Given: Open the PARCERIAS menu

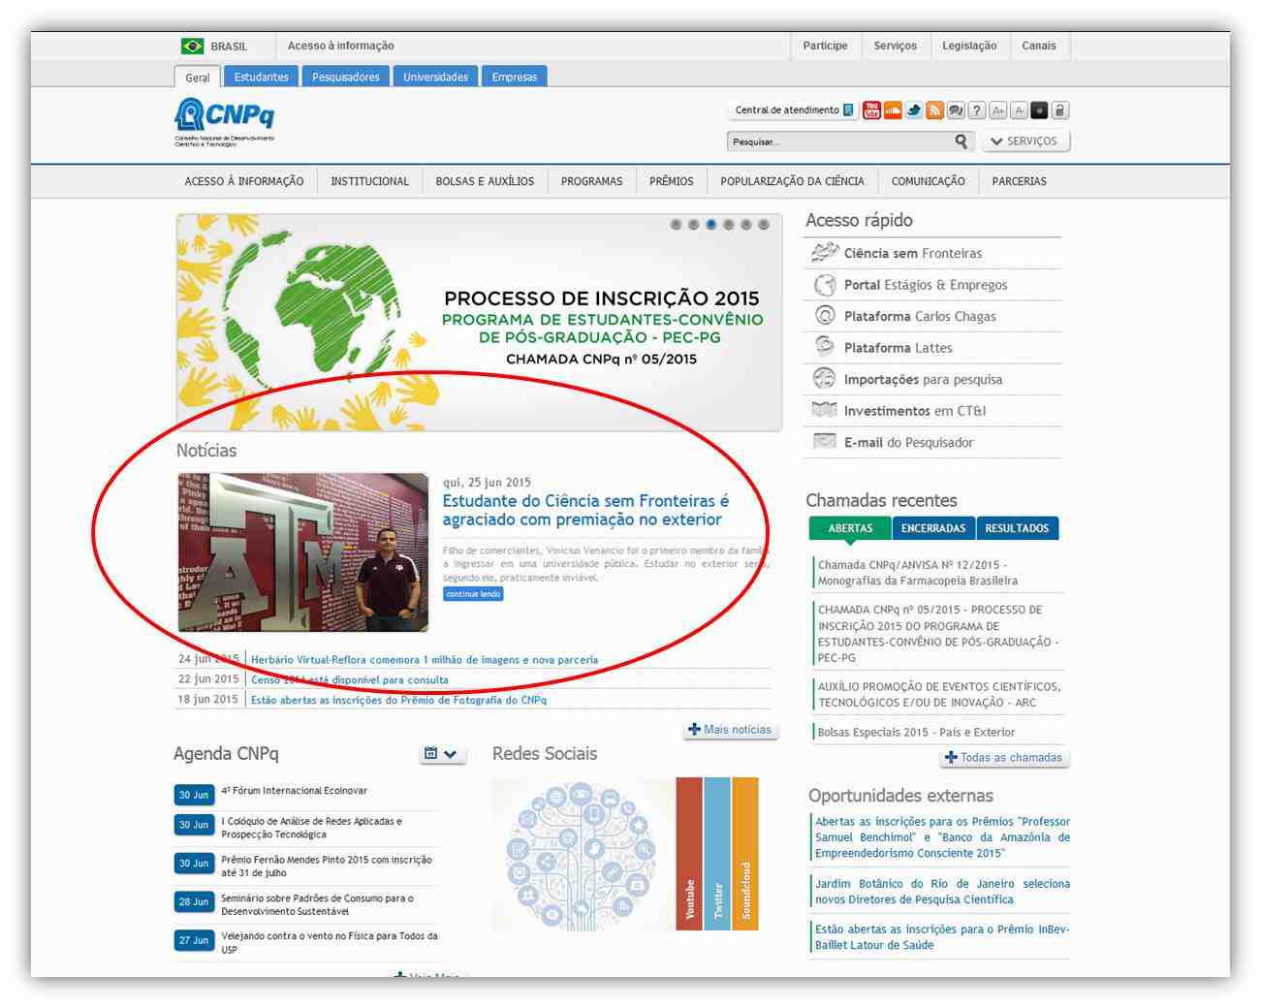Looking at the screenshot, I should (x=1019, y=181).
